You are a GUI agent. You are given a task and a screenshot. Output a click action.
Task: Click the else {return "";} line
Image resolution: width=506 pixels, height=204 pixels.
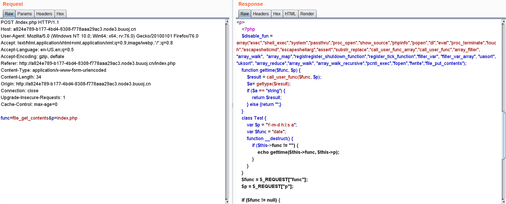pos(264,104)
